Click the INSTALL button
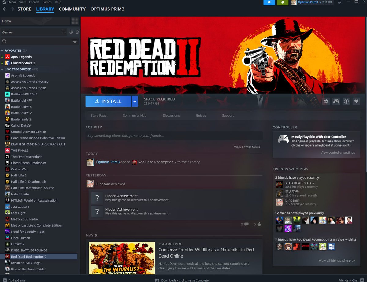Screen dimensions: 367x282 [108, 102]
